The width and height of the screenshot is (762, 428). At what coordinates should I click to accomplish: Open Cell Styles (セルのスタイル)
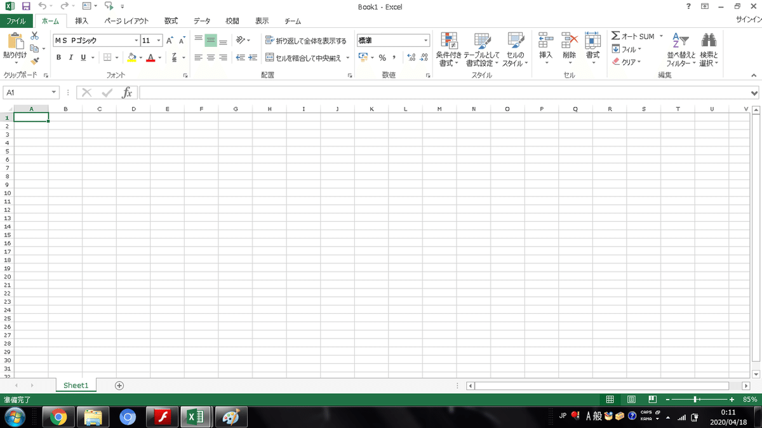515,49
